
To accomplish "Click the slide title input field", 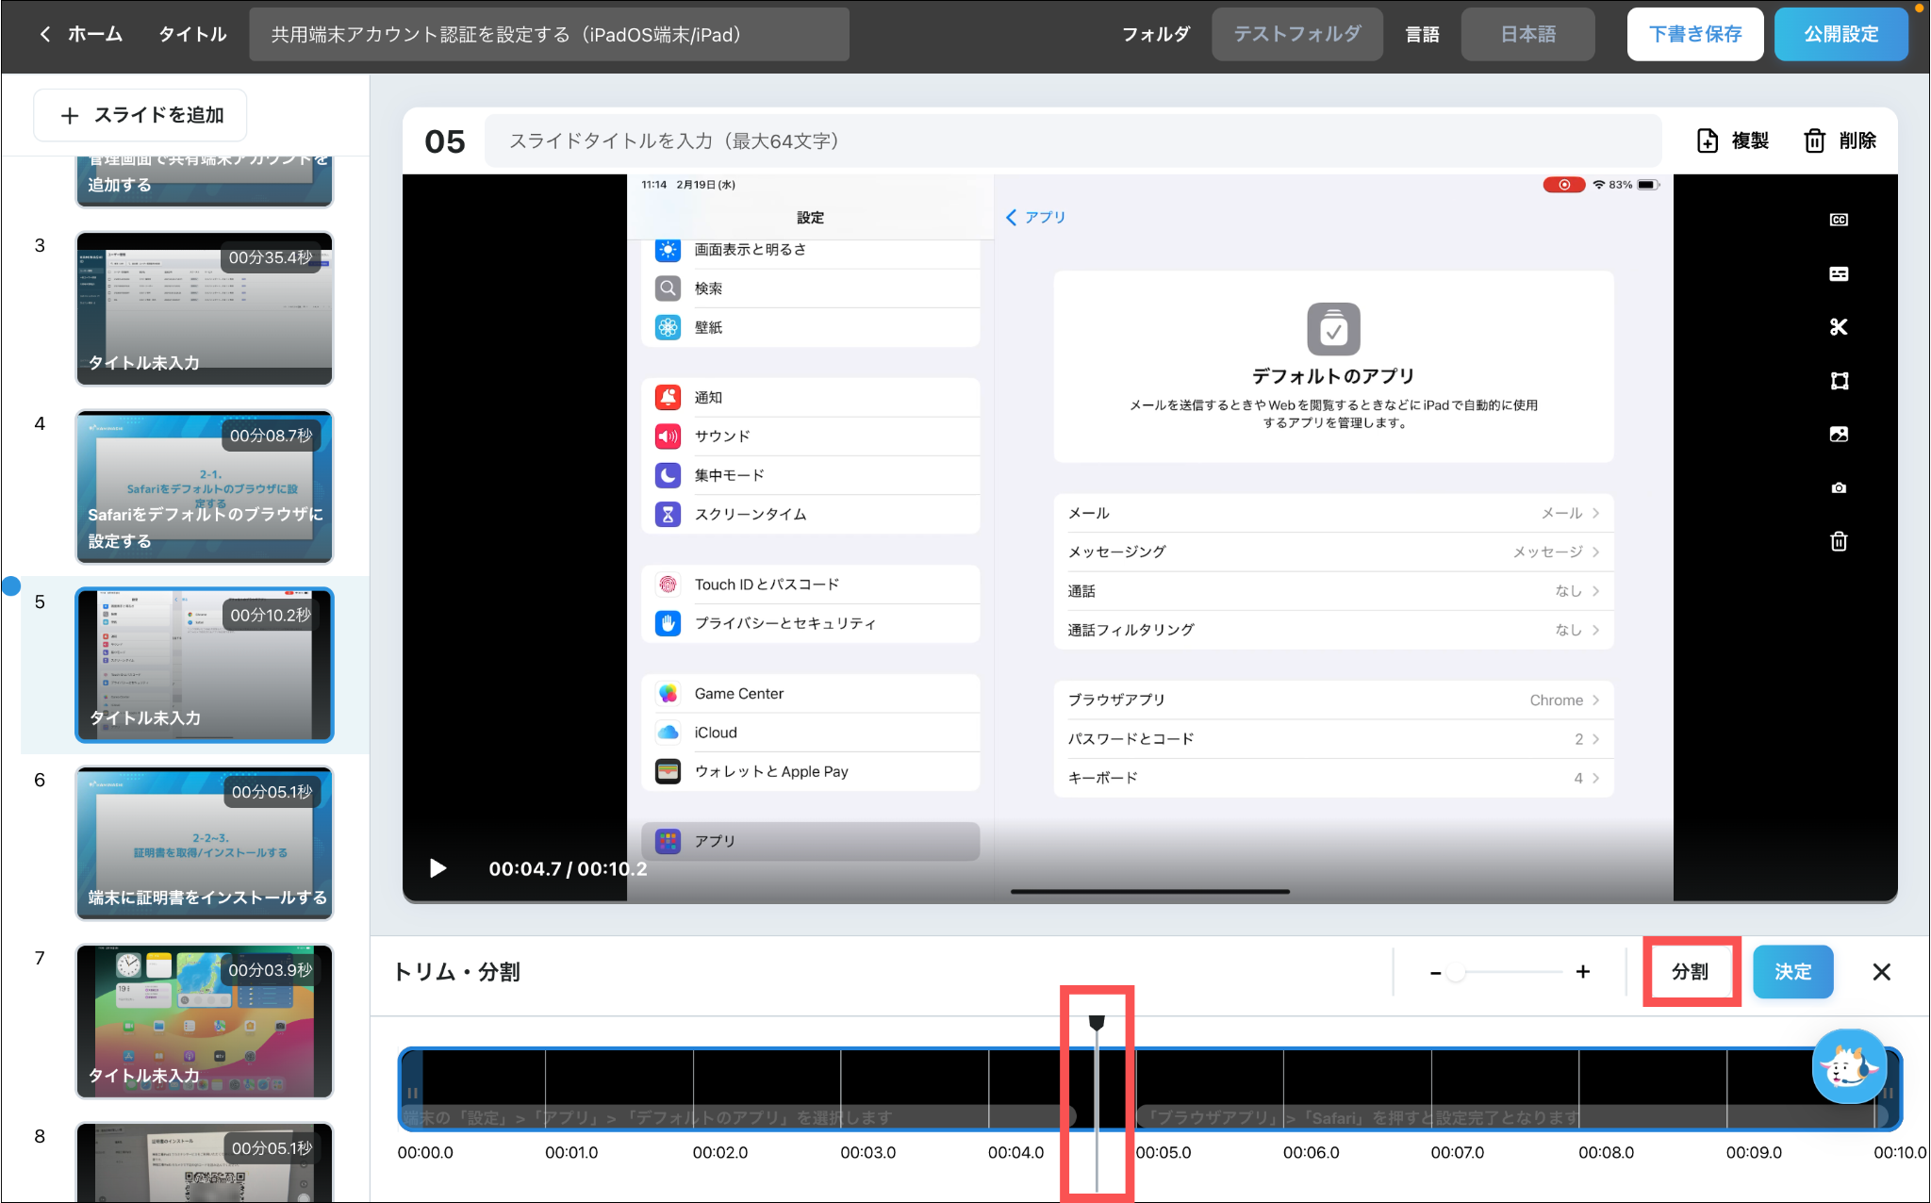I will click(1072, 141).
